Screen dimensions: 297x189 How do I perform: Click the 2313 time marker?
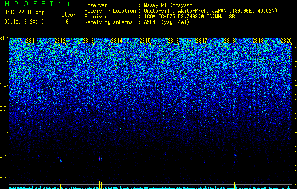point(88,41)
